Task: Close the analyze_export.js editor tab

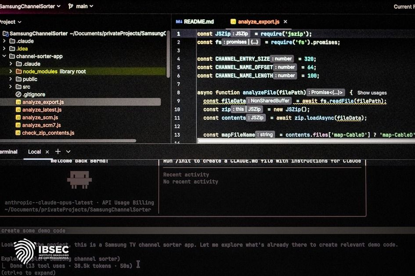Action: pyautogui.click(x=285, y=21)
